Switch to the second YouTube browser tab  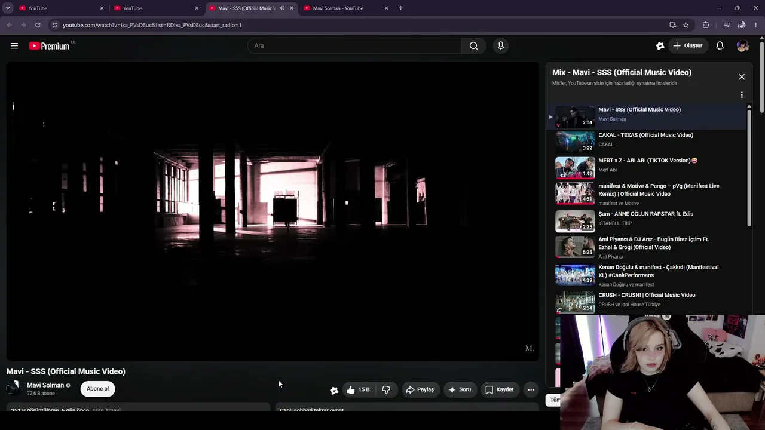tap(155, 8)
